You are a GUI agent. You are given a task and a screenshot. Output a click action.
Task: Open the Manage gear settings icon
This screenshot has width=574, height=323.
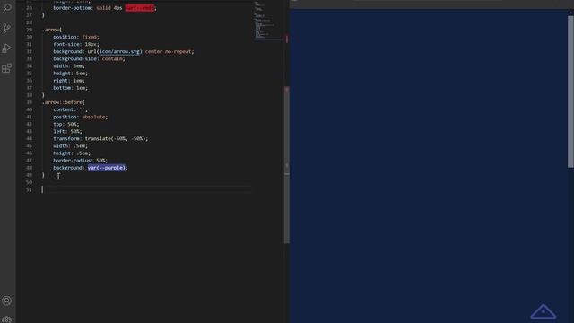7,319
